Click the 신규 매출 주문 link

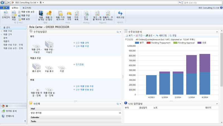82,46
